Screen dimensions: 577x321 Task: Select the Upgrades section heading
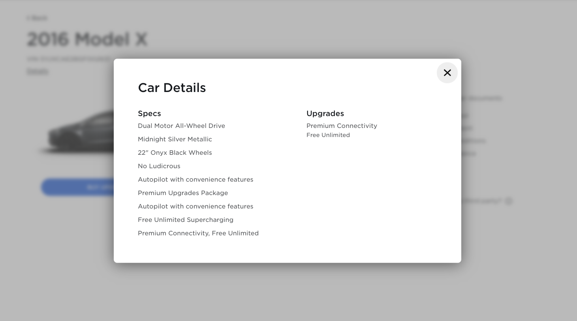pyautogui.click(x=325, y=113)
